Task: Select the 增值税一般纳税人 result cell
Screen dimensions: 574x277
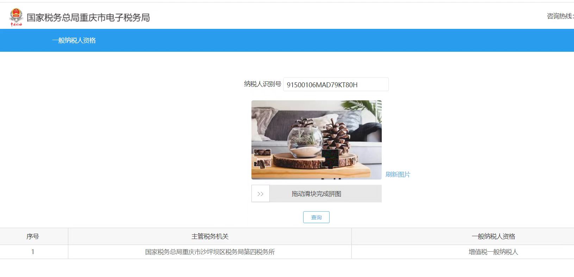Action: point(493,252)
